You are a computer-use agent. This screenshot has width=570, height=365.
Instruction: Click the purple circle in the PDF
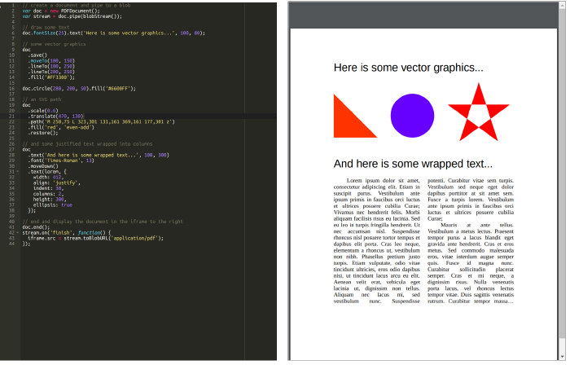(412, 116)
